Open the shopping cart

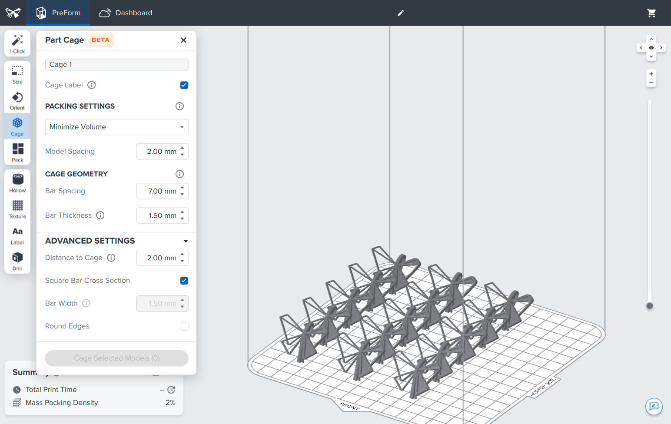point(651,13)
